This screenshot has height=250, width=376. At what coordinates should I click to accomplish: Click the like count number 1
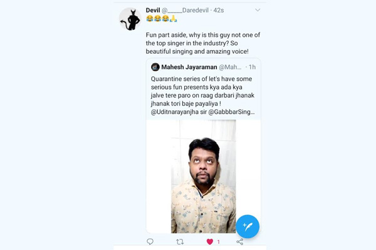point(218,242)
